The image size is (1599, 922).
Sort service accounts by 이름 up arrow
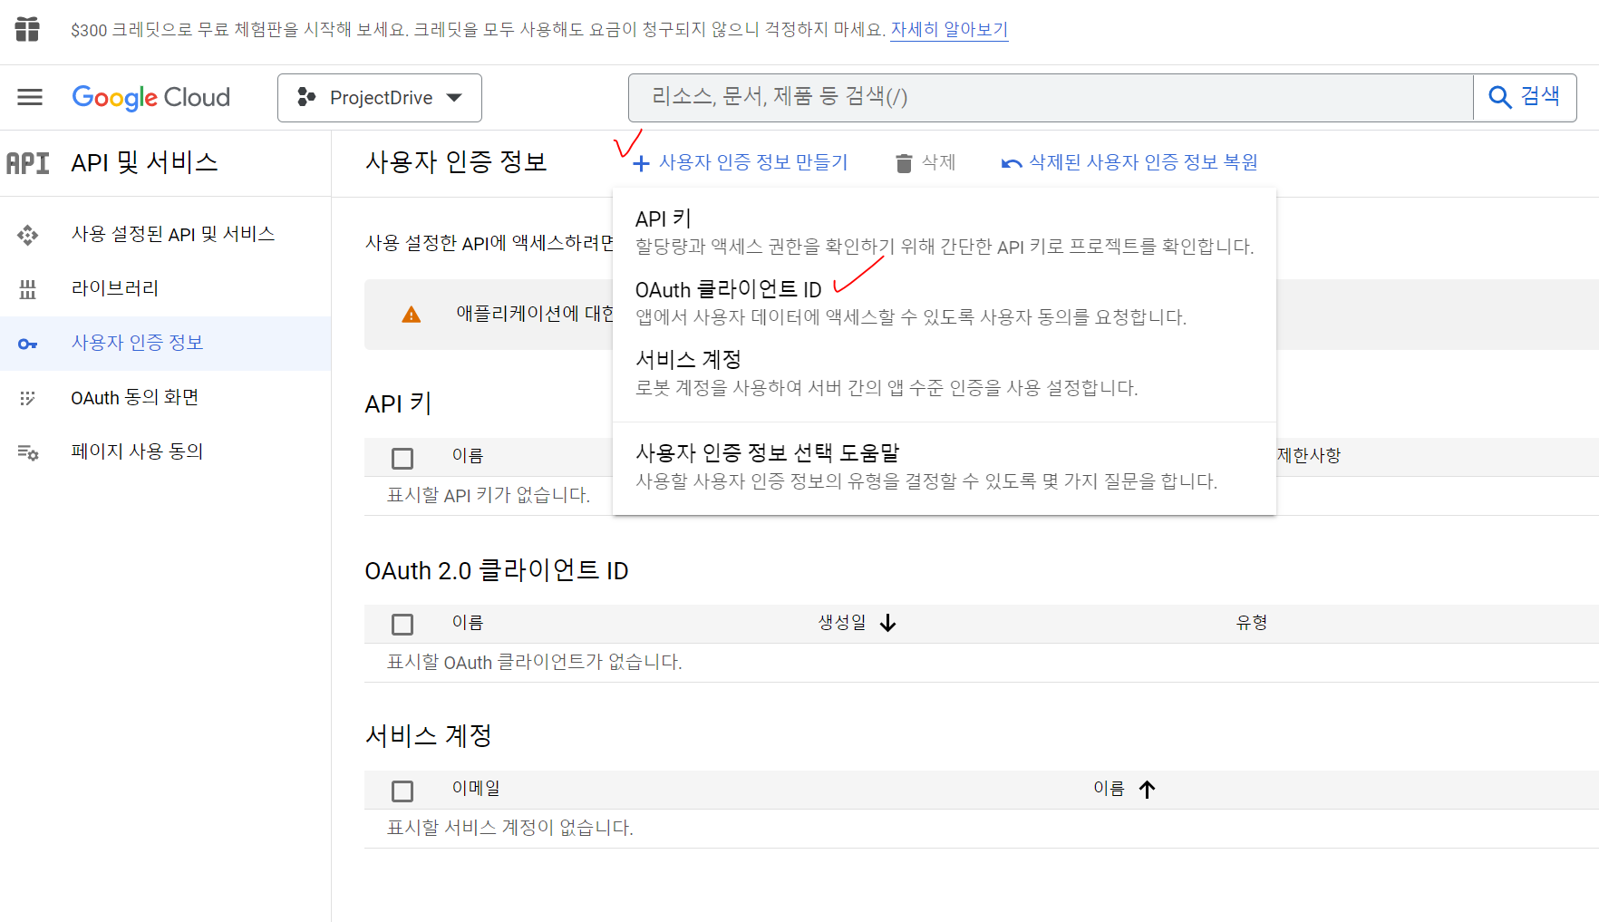(x=1147, y=789)
